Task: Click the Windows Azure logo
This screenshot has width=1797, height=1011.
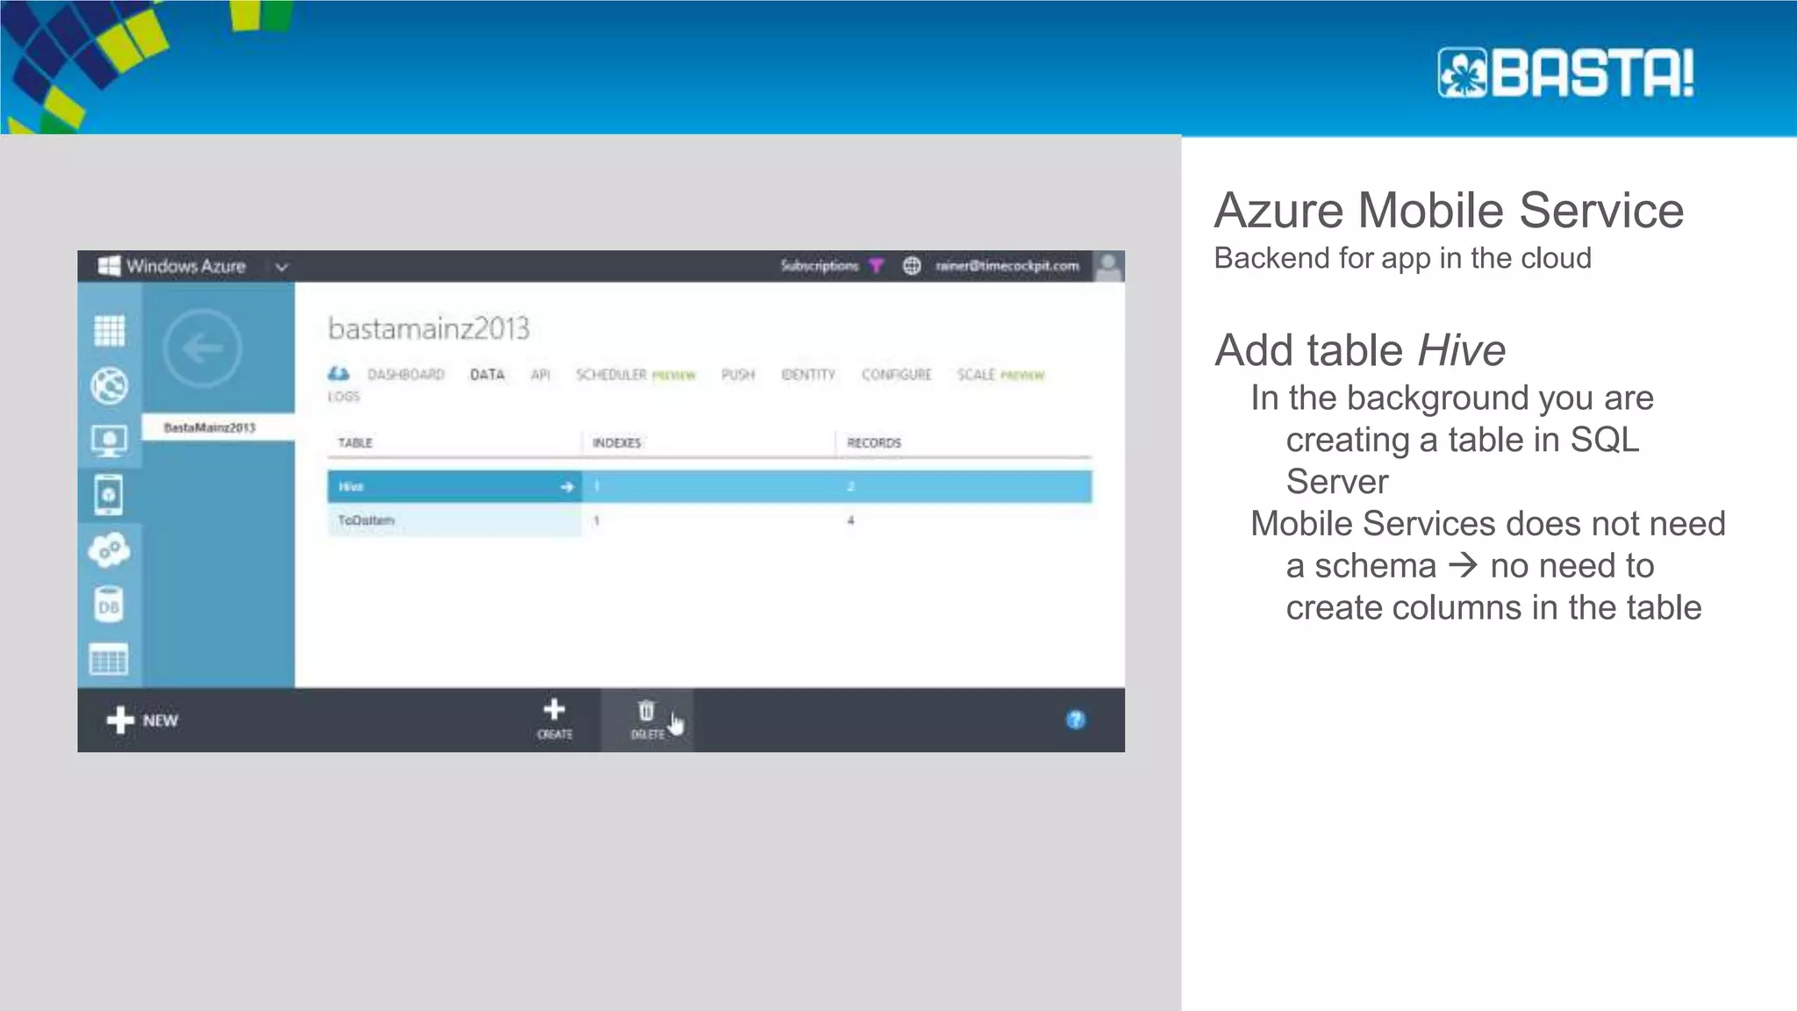Action: click(x=173, y=266)
